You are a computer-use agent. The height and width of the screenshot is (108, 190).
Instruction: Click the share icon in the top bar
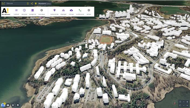32,4
